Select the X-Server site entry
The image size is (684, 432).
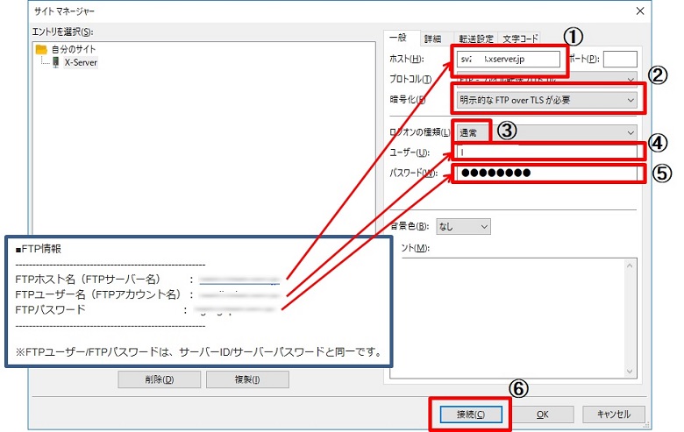(81, 63)
